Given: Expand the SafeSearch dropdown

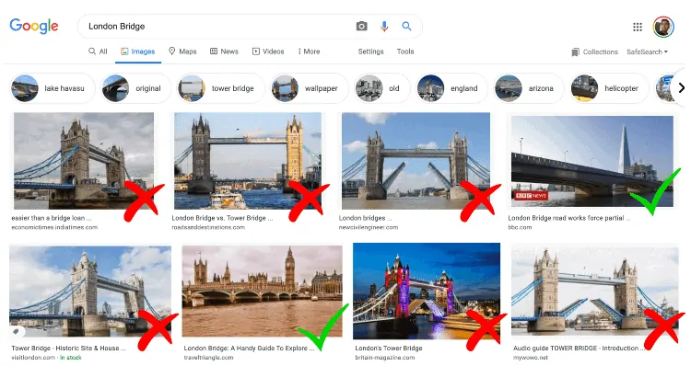Looking at the screenshot, I should tap(647, 51).
